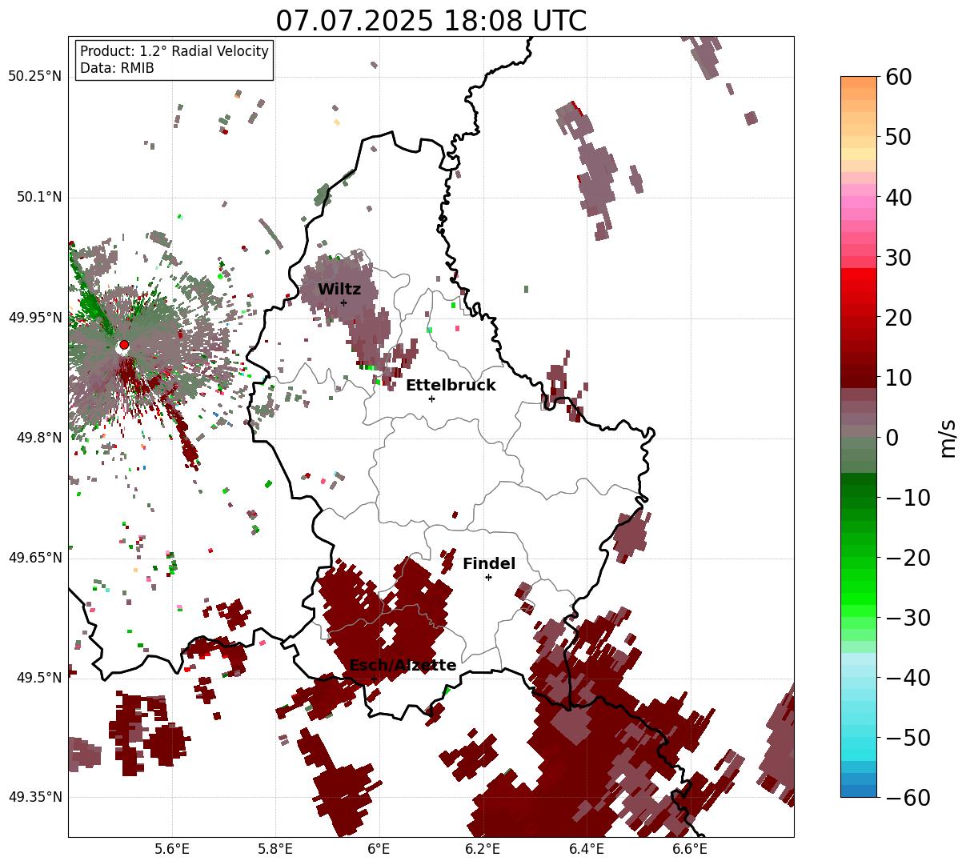Click the colorbar 10 tick label
This screenshot has height=865, width=966.
[x=898, y=377]
